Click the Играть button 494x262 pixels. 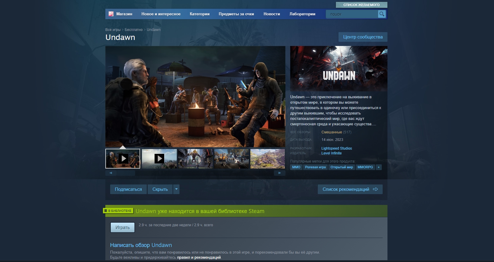(122, 227)
